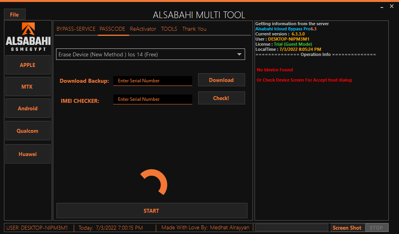Click the STOP control in status bar
Viewport: 399px width, 234px height.
click(x=377, y=227)
